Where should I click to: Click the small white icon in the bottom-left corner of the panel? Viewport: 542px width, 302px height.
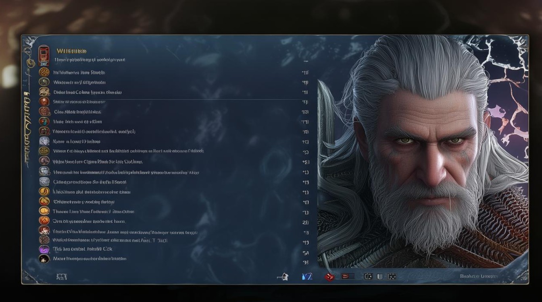pos(62,277)
